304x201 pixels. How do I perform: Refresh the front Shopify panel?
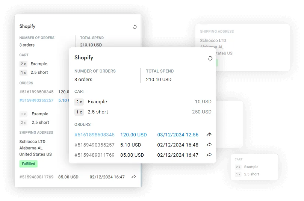(210, 58)
